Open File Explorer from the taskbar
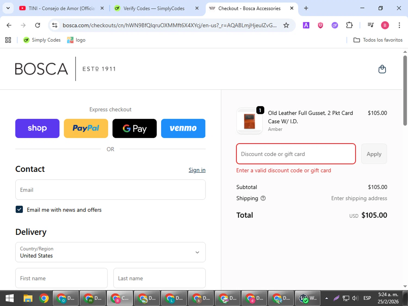The height and width of the screenshot is (306, 408). click(x=28, y=298)
